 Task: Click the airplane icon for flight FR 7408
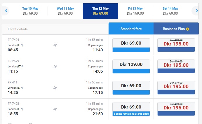pos(55,109)
